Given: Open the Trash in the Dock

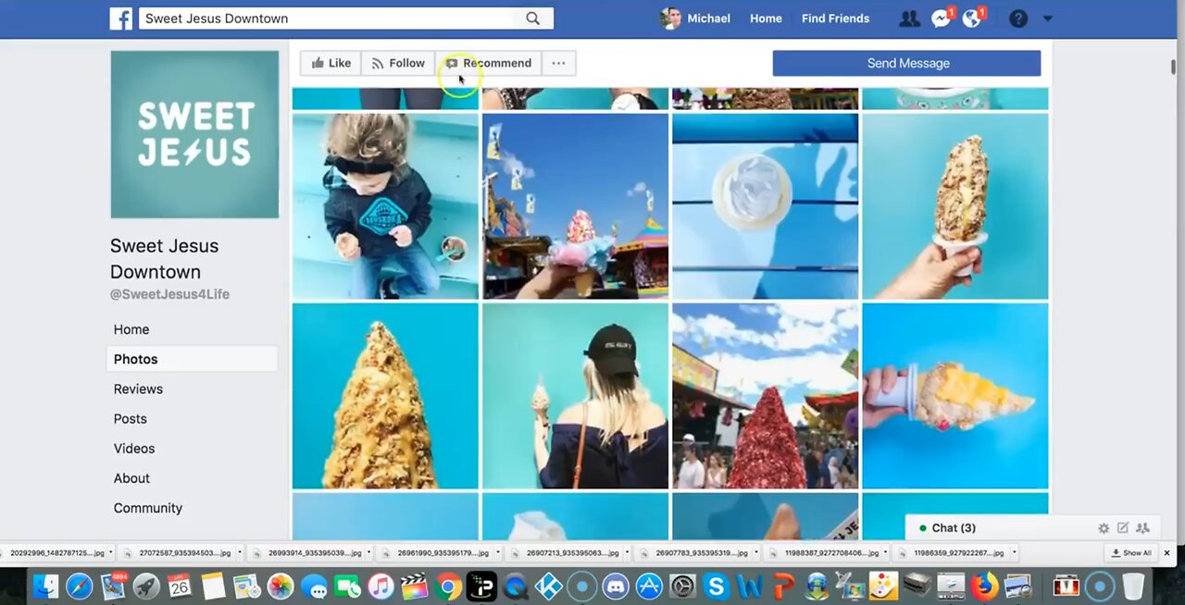Looking at the screenshot, I should pyautogui.click(x=1133, y=586).
